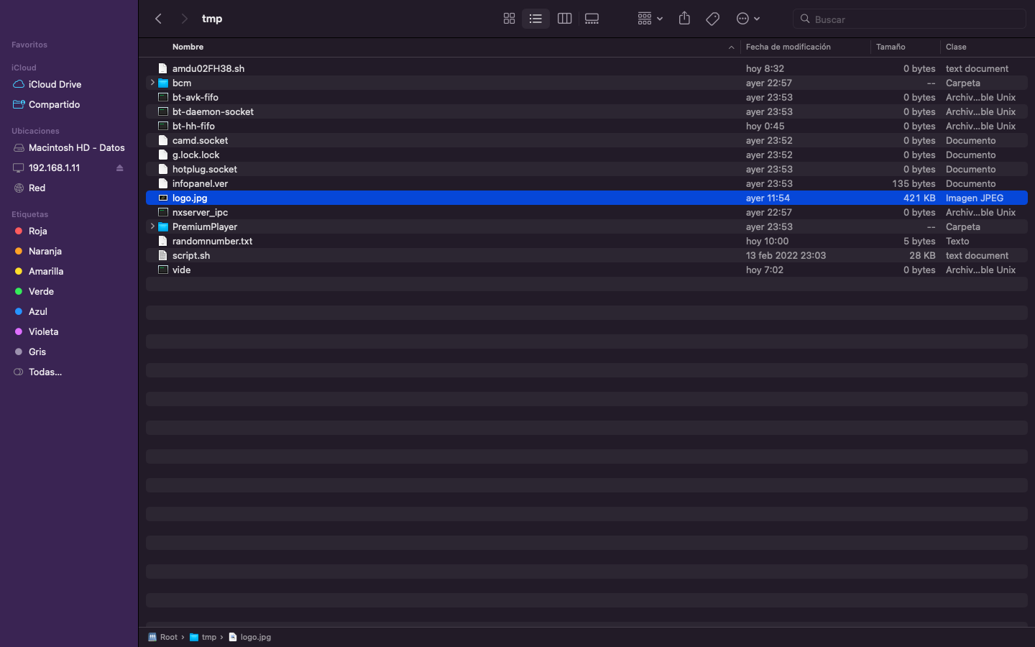The width and height of the screenshot is (1035, 647).
Task: Switch to gallery view
Action: [x=592, y=19]
